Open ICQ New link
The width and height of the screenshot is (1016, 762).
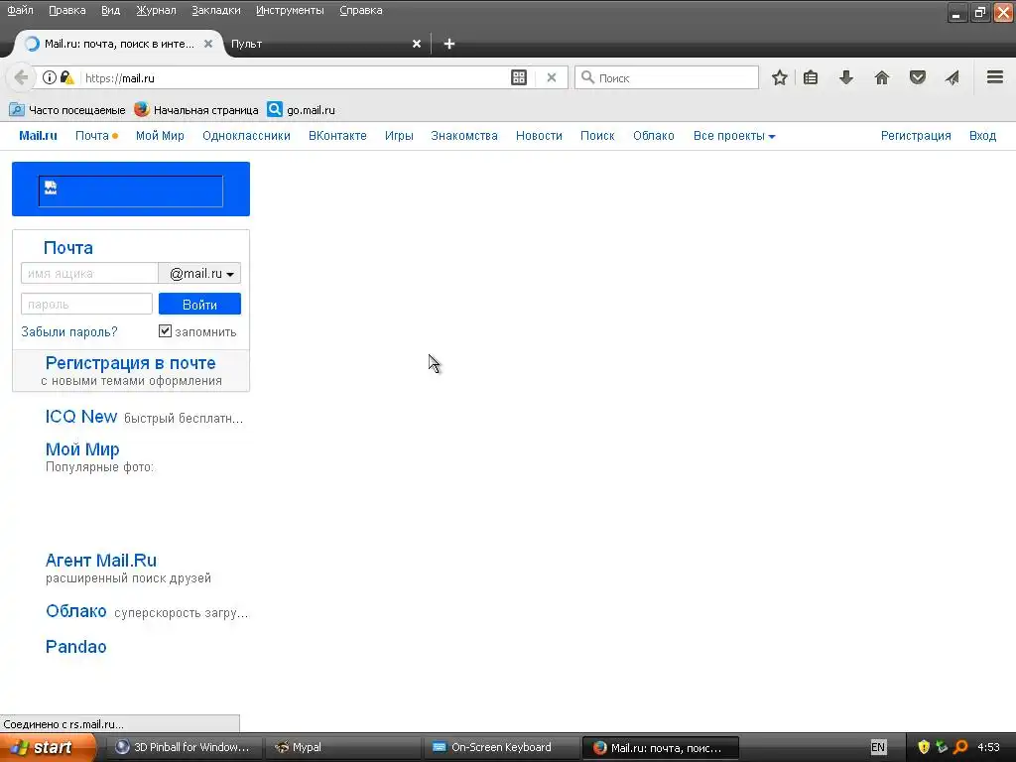pyautogui.click(x=81, y=417)
